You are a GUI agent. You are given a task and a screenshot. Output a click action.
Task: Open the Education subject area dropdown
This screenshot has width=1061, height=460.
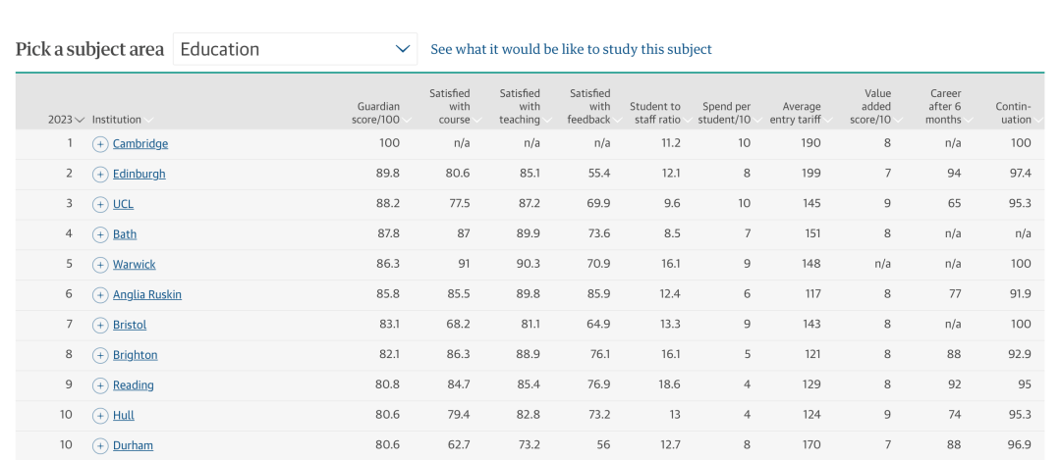[x=295, y=49]
